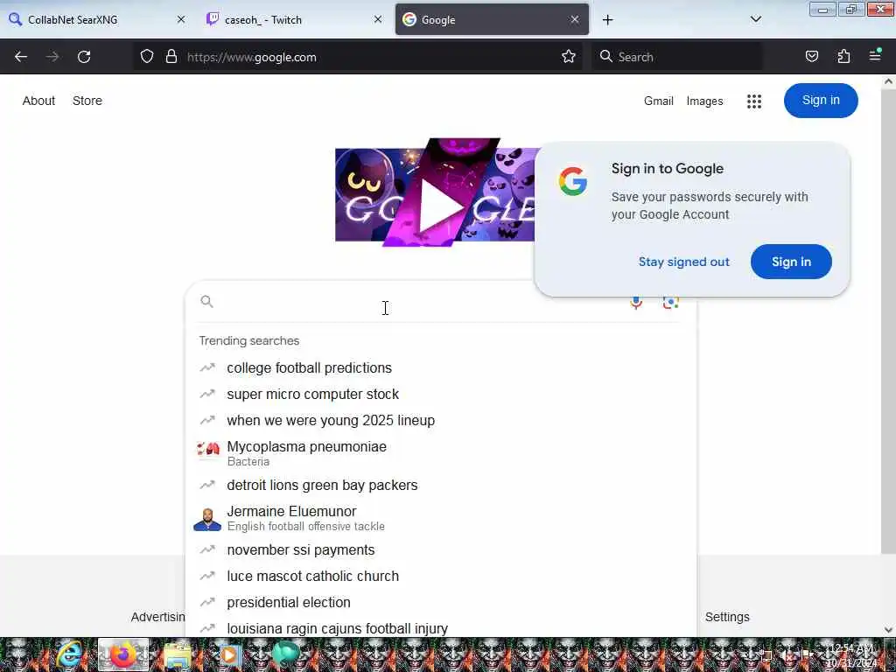Select when we were young 2025 lineup

[x=441, y=421]
